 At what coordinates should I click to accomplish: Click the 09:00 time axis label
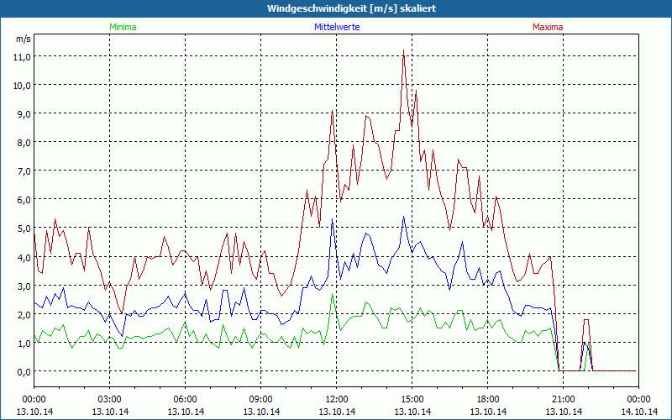(x=260, y=400)
